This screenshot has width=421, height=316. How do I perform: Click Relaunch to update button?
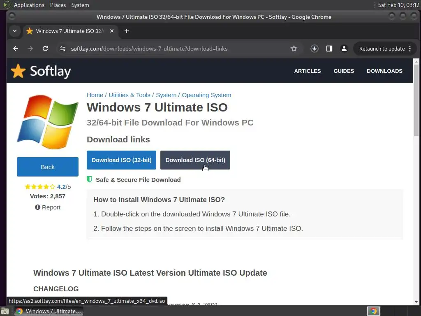click(382, 49)
